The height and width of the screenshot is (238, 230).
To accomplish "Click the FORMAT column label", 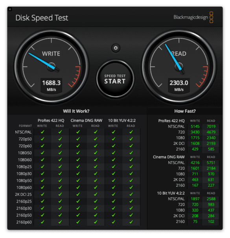I will [25, 126].
